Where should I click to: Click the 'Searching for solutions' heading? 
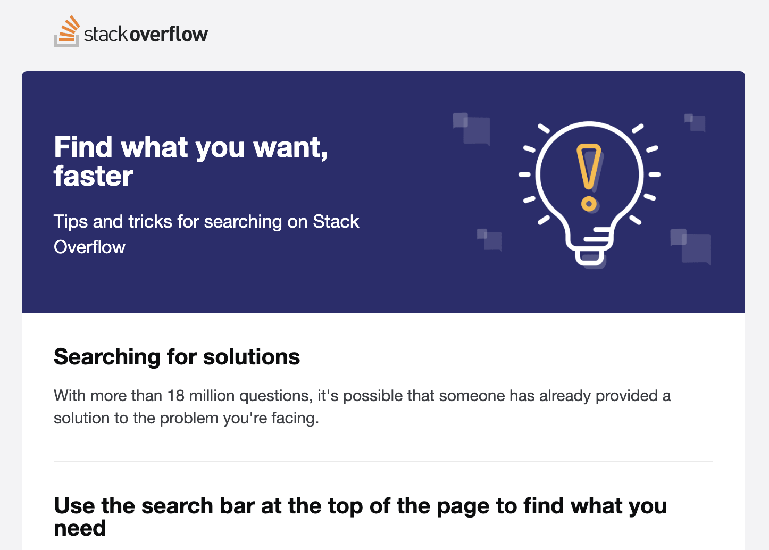177,356
